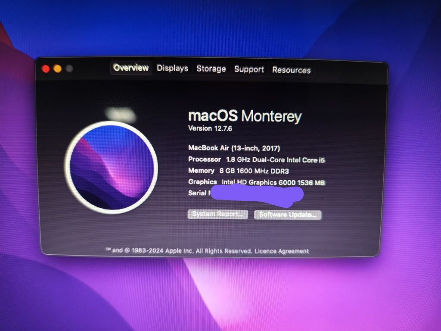Click the Version 12.7.6 text
441x331 pixels.
tap(210, 128)
